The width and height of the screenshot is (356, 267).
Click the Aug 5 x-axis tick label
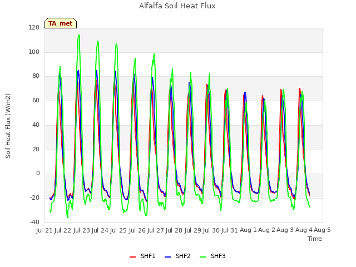(323, 230)
